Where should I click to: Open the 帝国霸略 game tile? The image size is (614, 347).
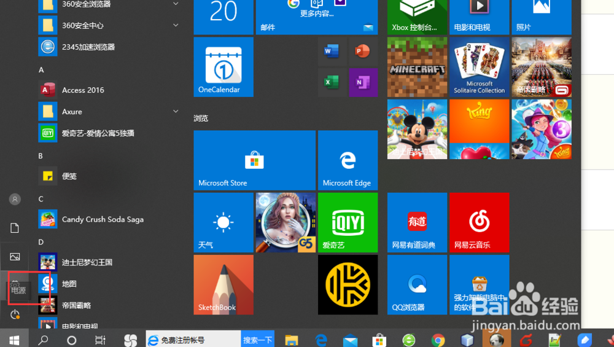pyautogui.click(x=542, y=67)
